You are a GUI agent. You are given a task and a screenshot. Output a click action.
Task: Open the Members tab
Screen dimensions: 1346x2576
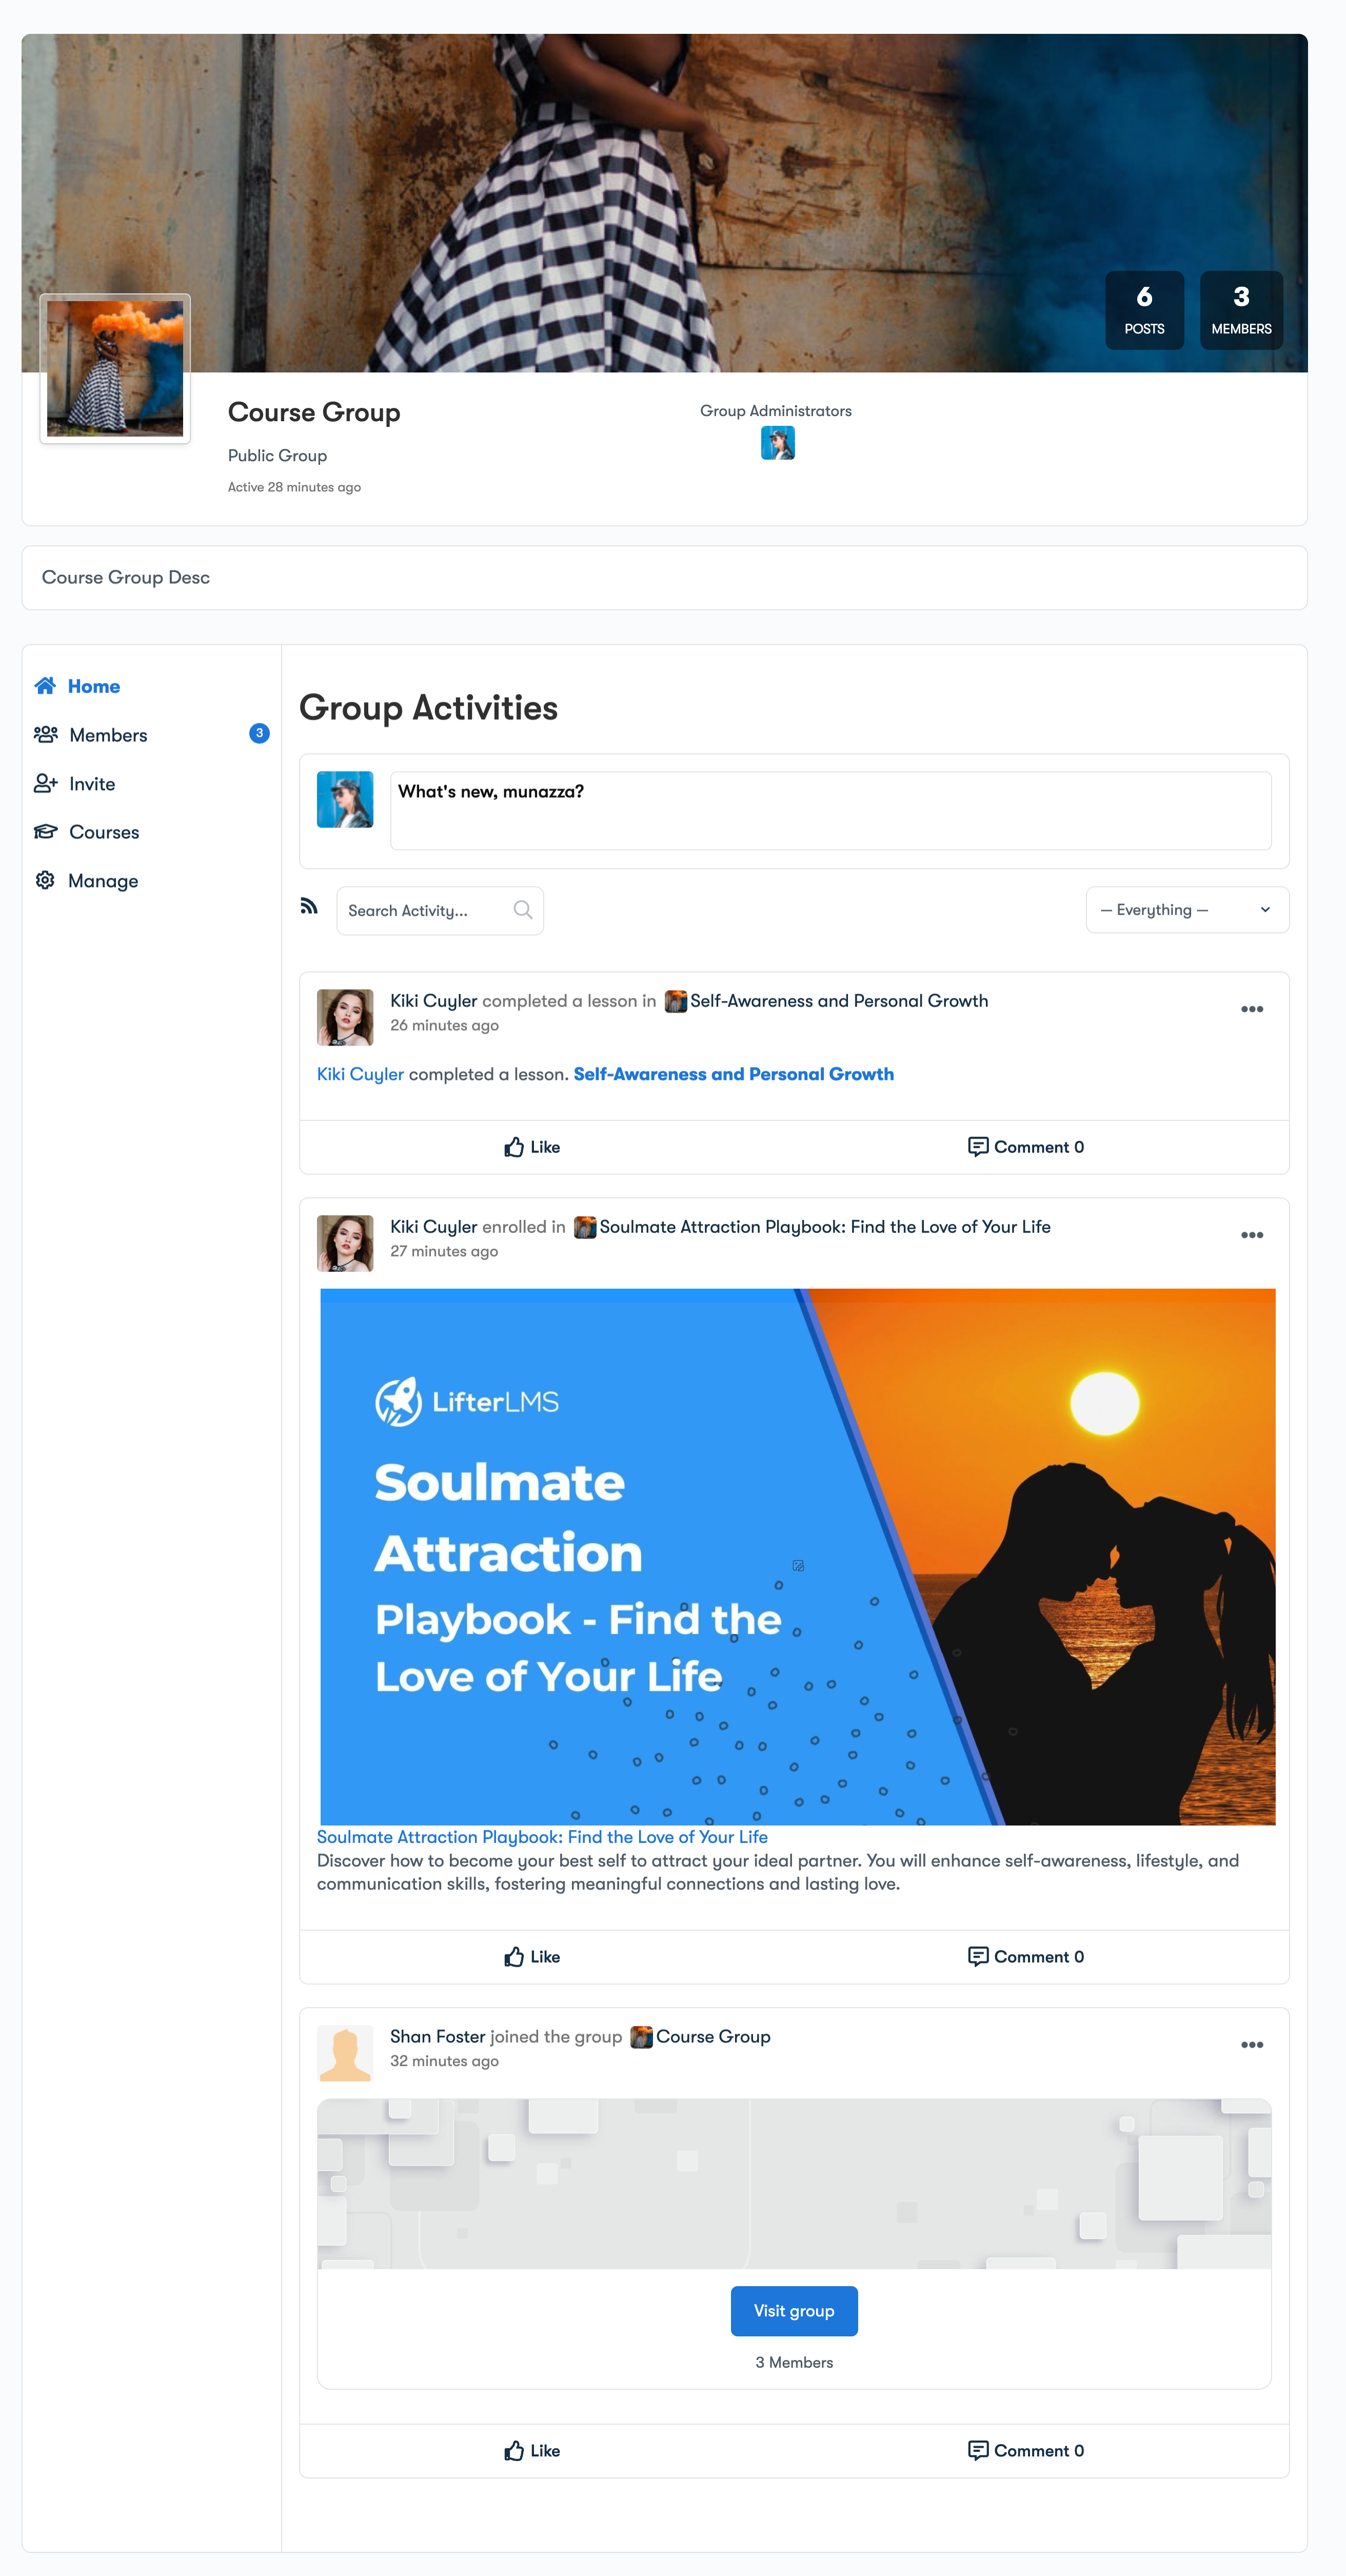108,735
